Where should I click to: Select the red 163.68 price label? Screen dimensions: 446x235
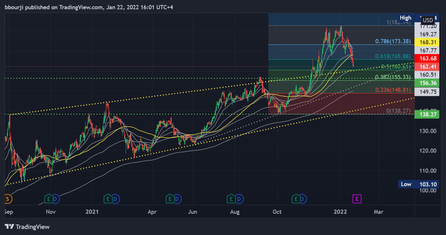427,58
